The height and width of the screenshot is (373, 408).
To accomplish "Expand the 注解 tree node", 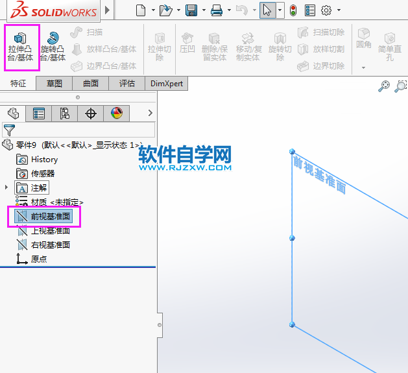I will tap(6, 187).
